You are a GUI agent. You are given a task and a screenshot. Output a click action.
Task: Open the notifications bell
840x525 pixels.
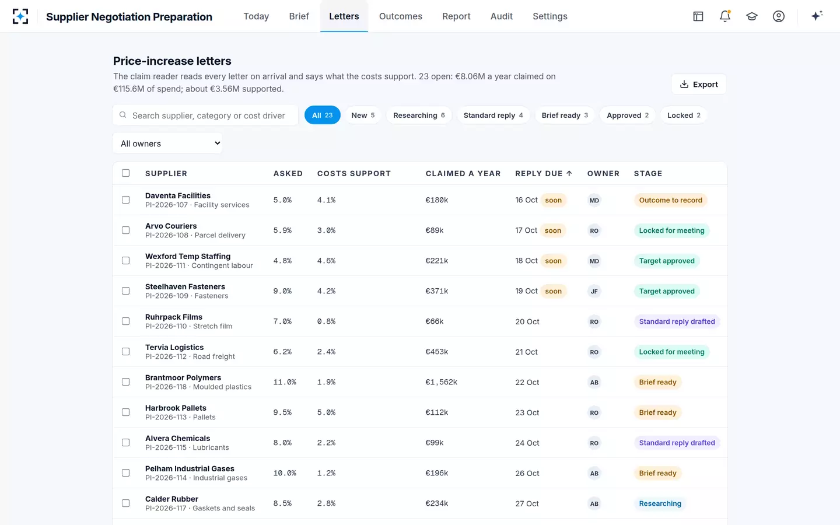click(725, 16)
